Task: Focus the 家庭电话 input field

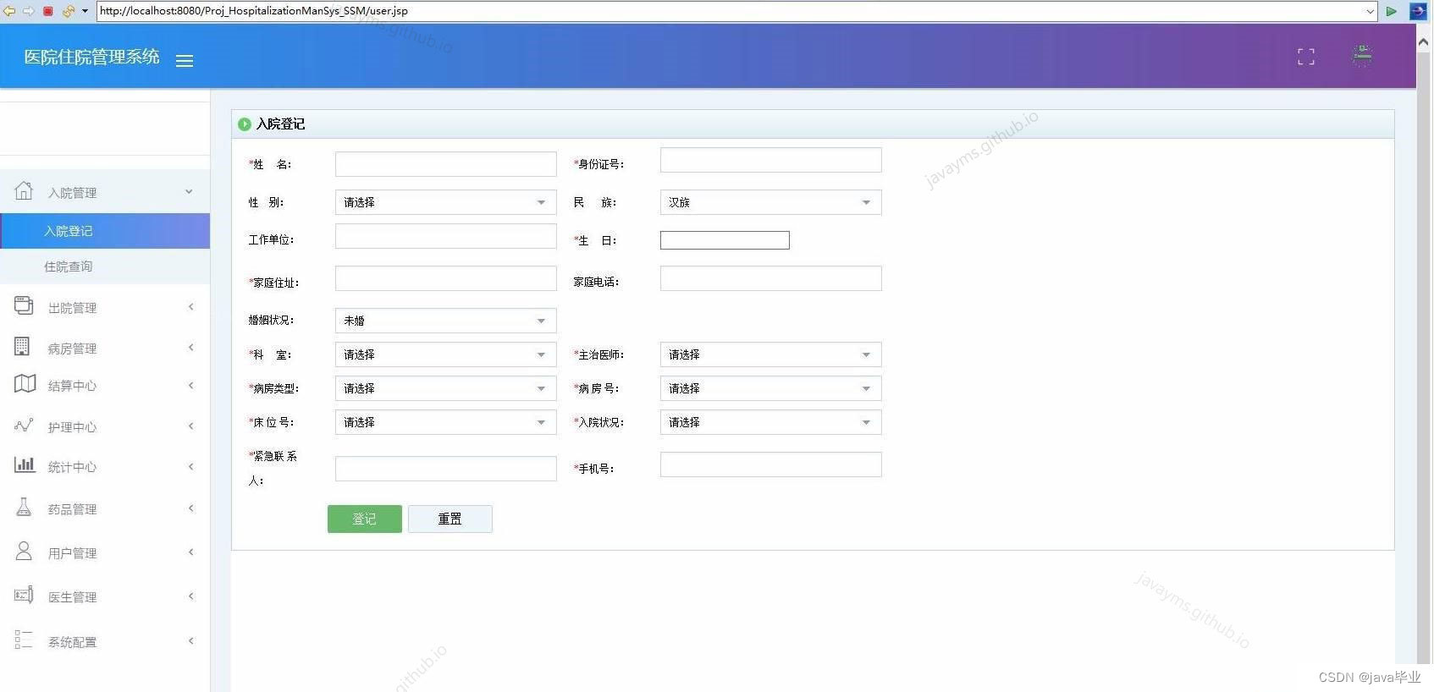Action: point(770,278)
